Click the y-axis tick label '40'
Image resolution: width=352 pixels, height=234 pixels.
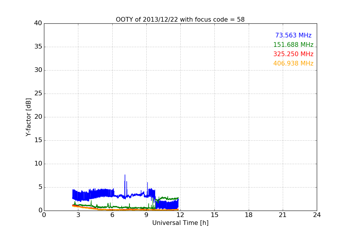pos(38,23)
